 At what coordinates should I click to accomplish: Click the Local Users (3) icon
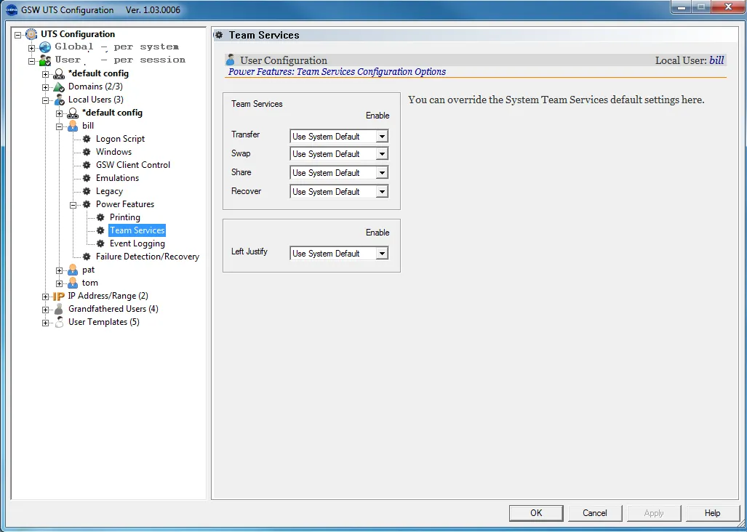(59, 100)
